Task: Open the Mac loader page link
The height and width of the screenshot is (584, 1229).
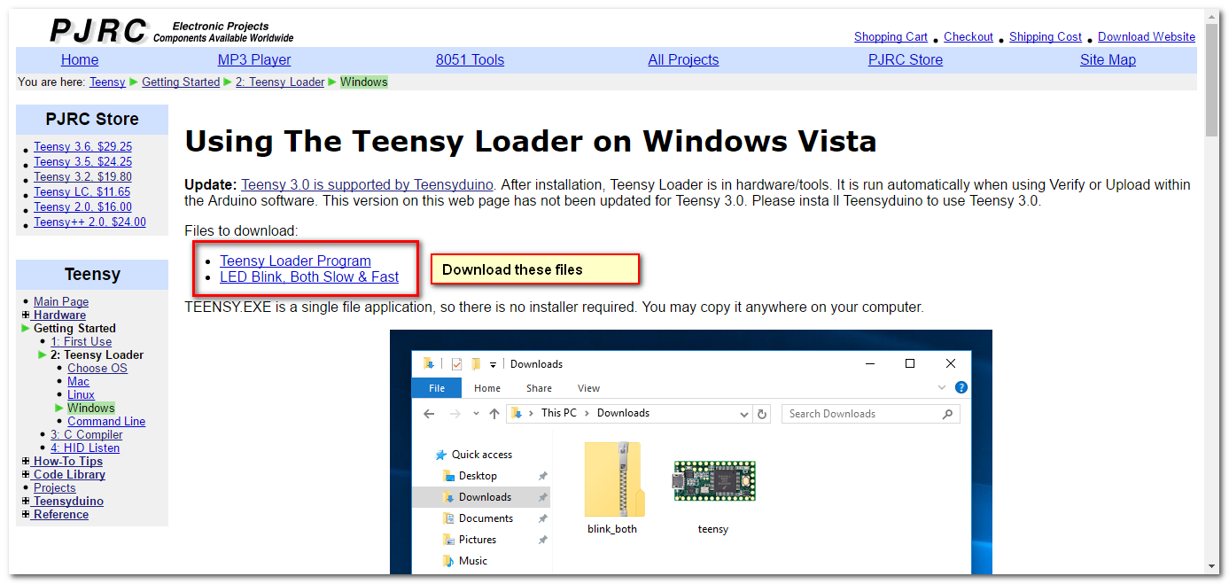Action: (78, 381)
